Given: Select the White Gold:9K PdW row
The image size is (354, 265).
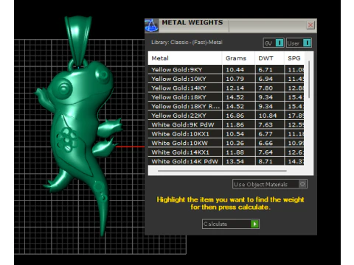Looking at the screenshot, I should [226, 124].
